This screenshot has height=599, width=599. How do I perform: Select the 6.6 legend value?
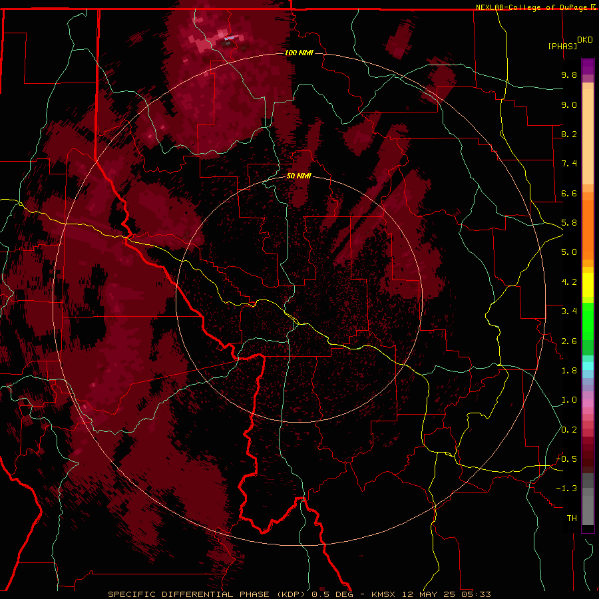pyautogui.click(x=569, y=193)
